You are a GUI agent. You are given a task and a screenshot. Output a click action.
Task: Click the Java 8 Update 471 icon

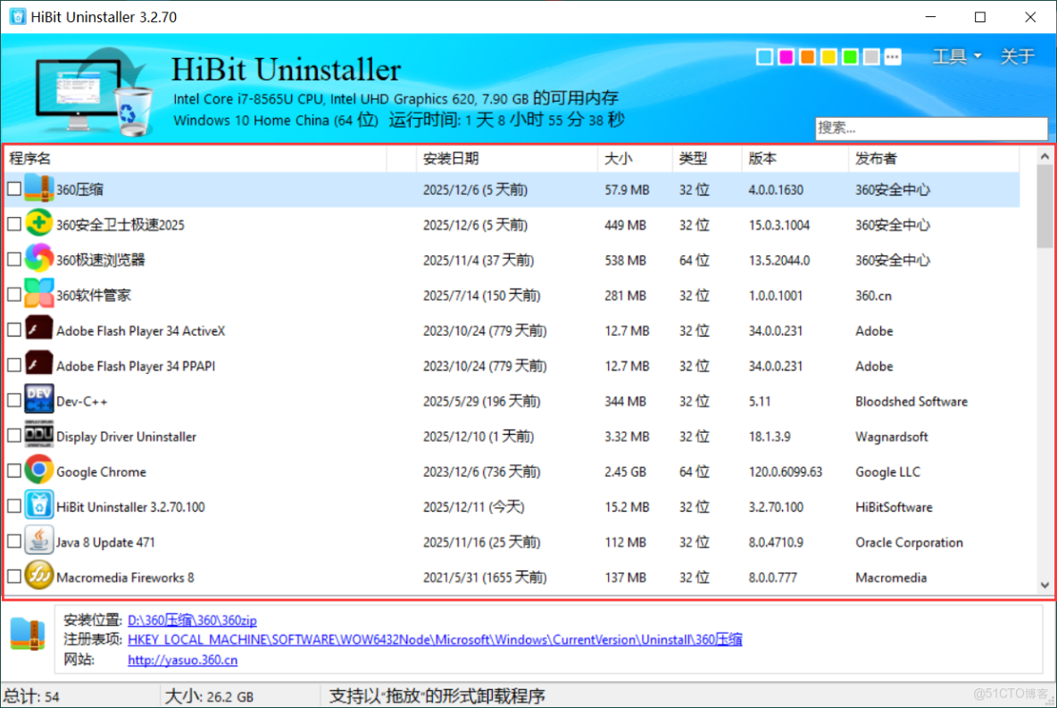37,542
